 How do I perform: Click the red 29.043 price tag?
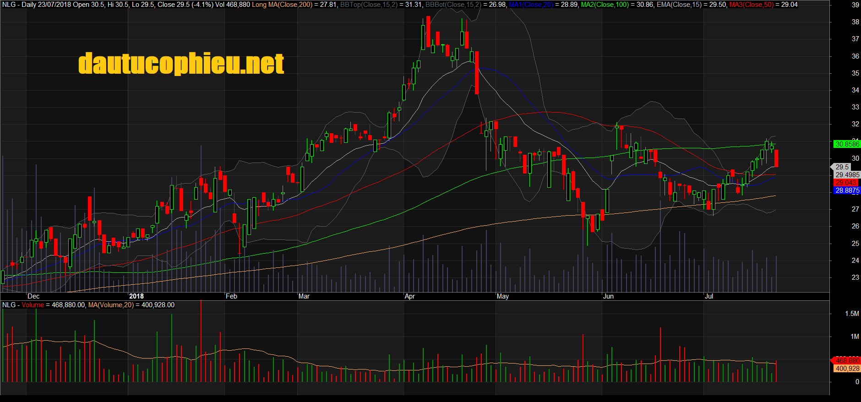(845, 183)
